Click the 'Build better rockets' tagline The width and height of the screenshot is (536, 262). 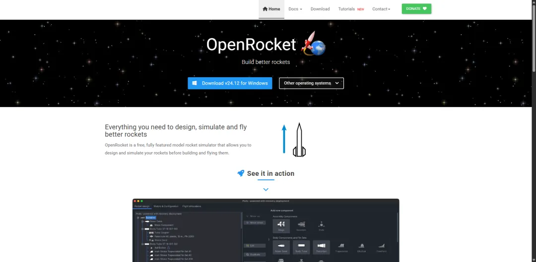[x=266, y=62]
